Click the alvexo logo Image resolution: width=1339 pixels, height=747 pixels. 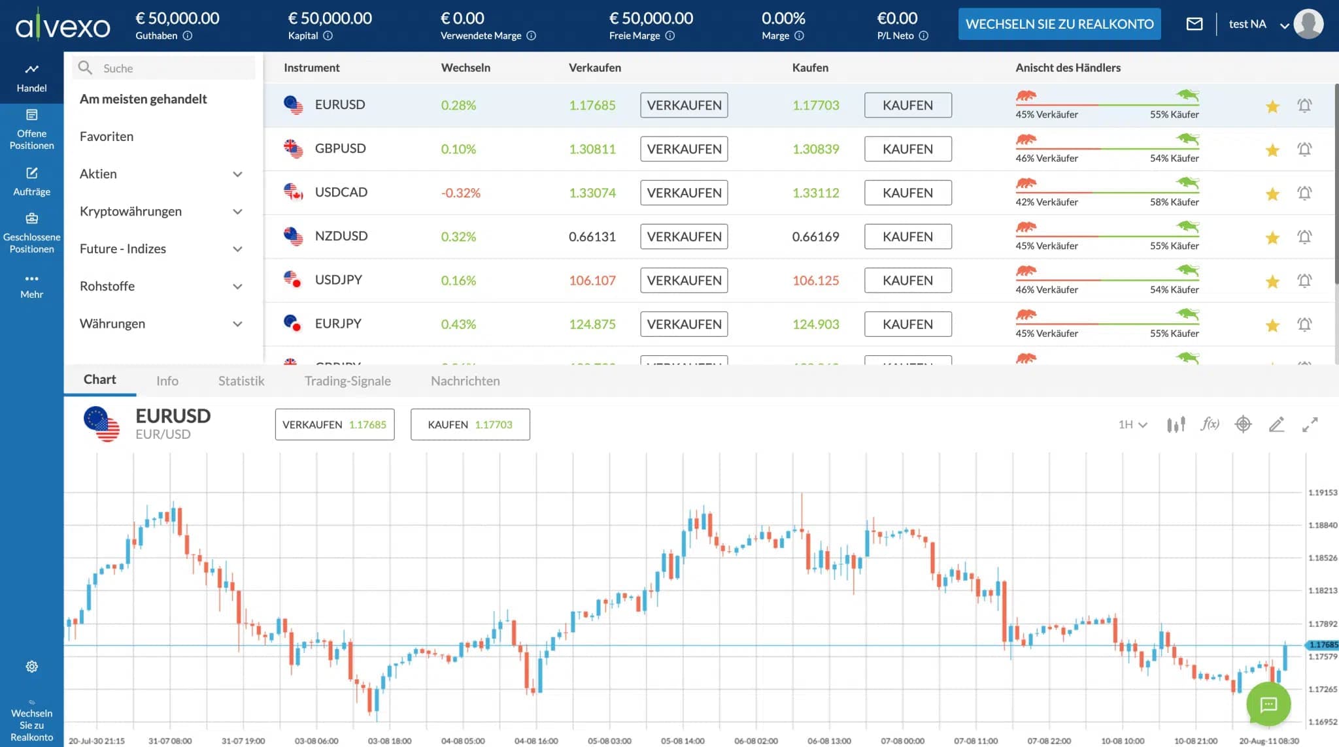63,25
